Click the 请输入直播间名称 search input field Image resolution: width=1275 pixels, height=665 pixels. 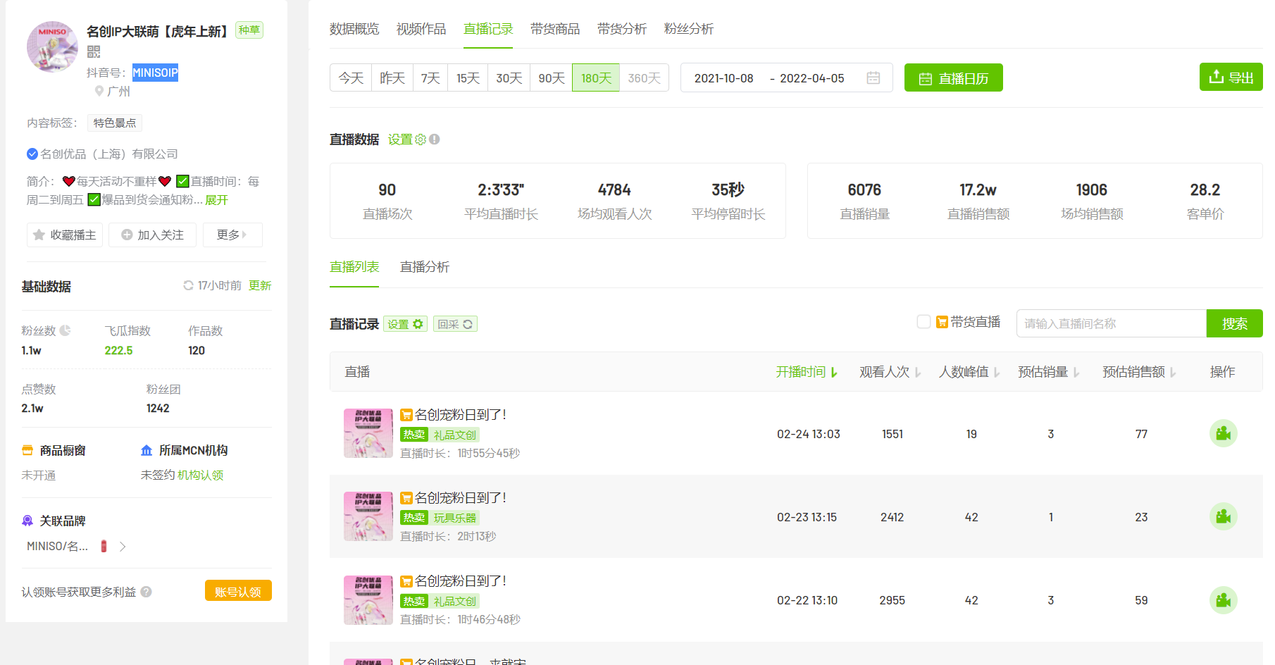(x=1111, y=323)
